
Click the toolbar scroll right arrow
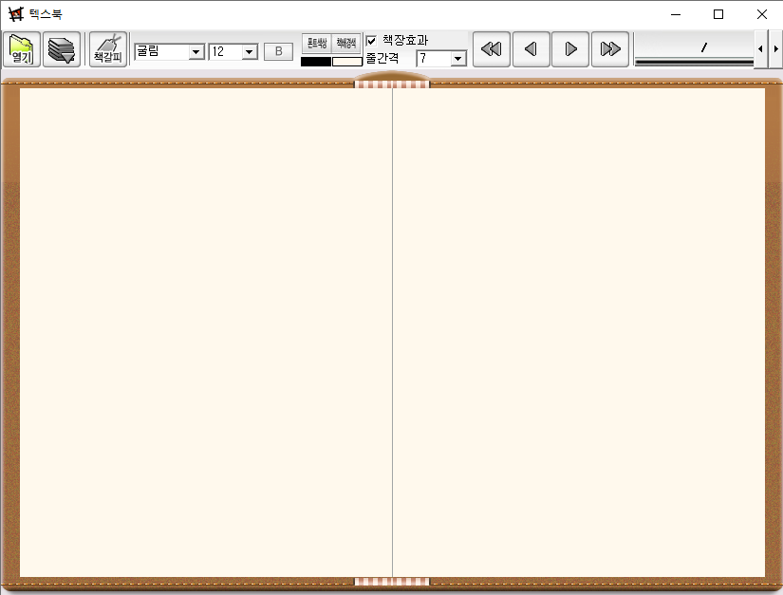(x=775, y=49)
